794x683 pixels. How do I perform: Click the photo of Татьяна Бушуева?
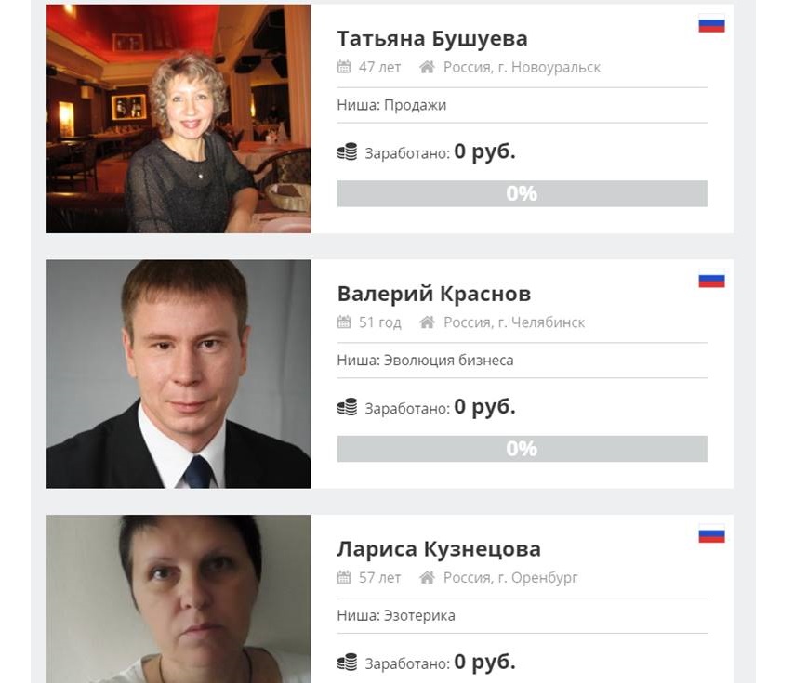[x=179, y=119]
